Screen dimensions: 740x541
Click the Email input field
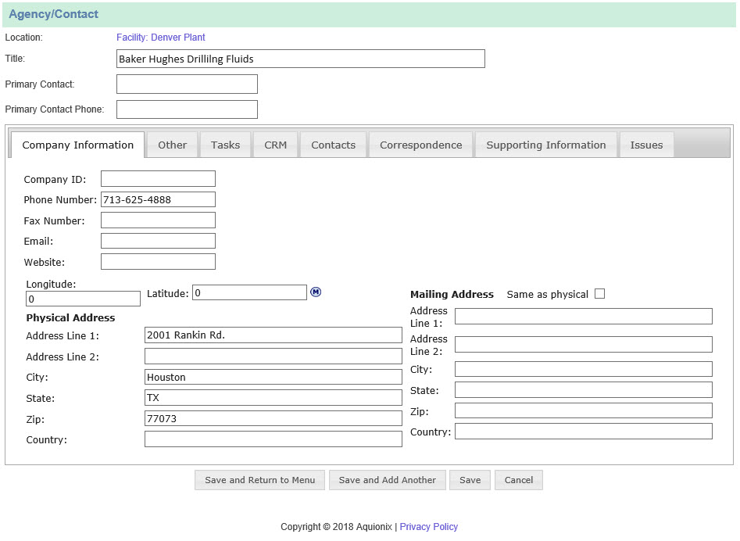pyautogui.click(x=158, y=241)
